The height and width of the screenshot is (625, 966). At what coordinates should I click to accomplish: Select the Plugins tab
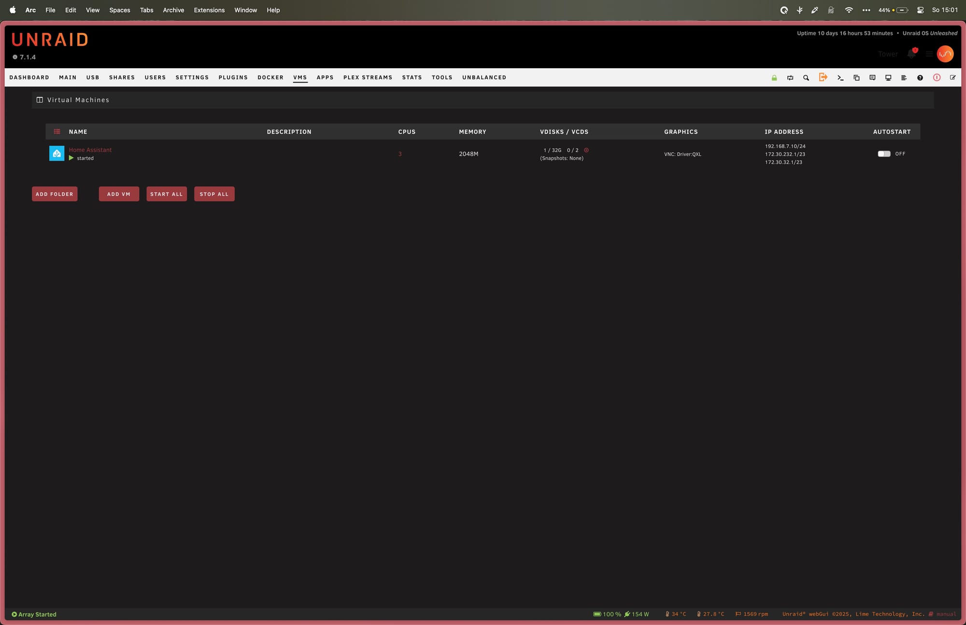(233, 77)
